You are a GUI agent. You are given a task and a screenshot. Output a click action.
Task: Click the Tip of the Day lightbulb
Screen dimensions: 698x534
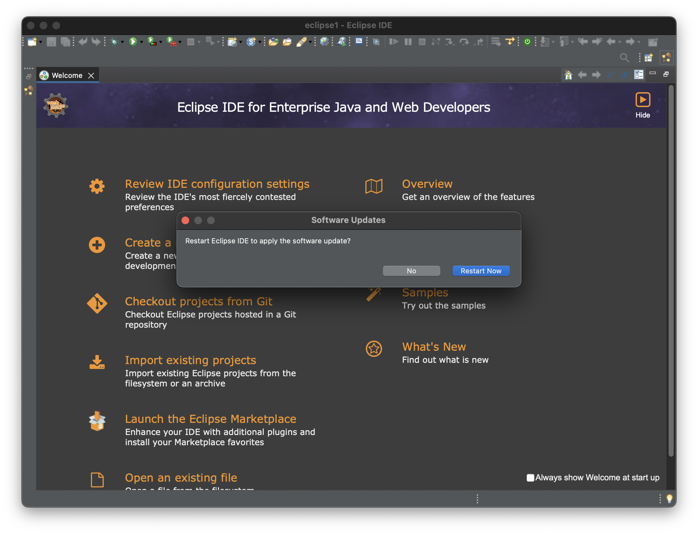669,498
